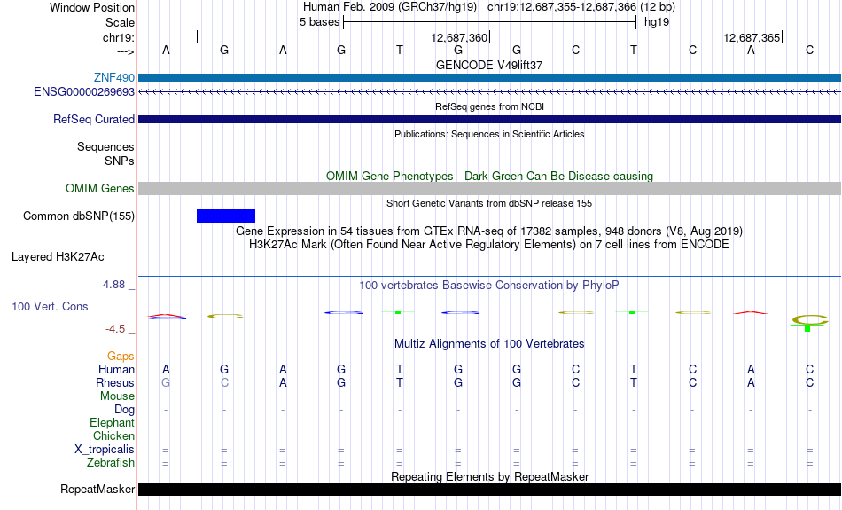842x510 pixels.
Task: Click the gray OMIM Genes bar
Action: tap(489, 189)
